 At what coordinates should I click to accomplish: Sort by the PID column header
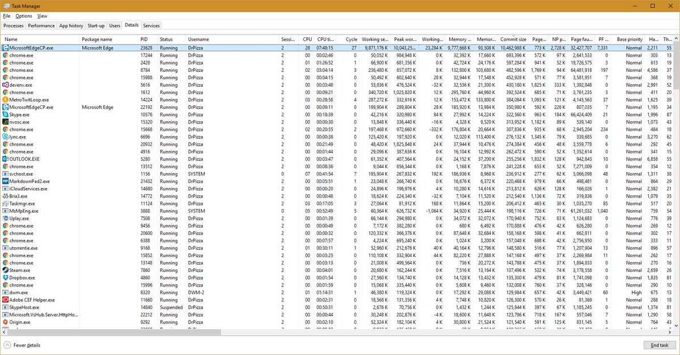pyautogui.click(x=148, y=39)
